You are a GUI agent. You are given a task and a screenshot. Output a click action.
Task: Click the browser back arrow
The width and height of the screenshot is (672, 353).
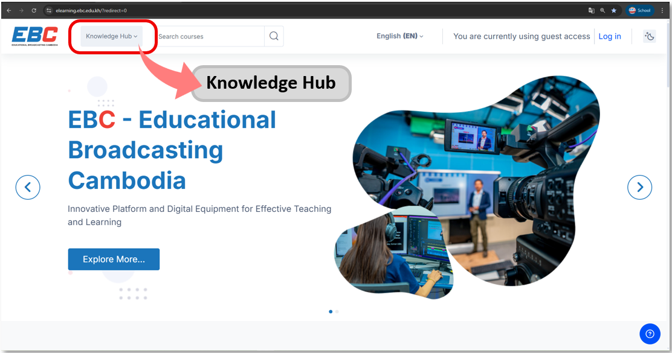click(9, 10)
